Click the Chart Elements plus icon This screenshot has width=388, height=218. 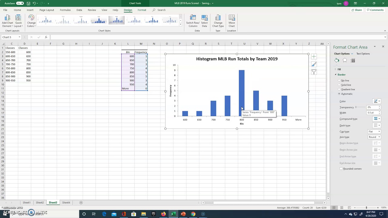[x=314, y=57]
